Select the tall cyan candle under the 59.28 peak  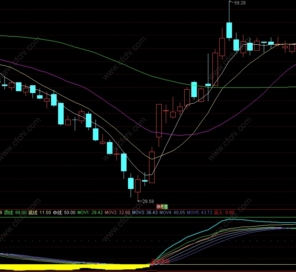click(x=229, y=30)
